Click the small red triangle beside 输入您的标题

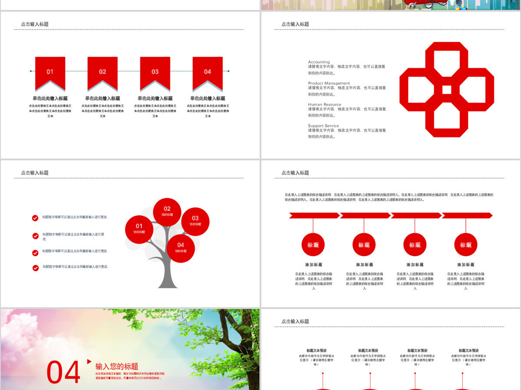pyautogui.click(x=89, y=361)
